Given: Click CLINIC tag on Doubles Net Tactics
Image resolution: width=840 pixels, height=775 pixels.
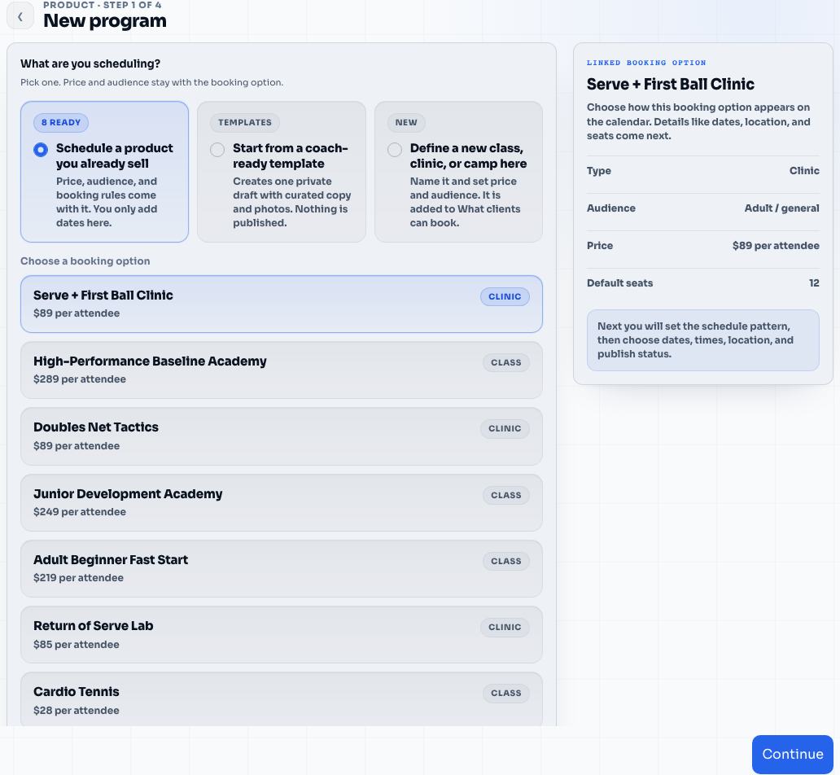Looking at the screenshot, I should pyautogui.click(x=505, y=428).
